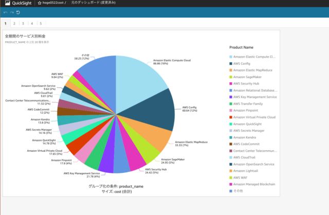Select AWS WAF legend entry
Viewport: 329px width, 215px height.
(x=239, y=177)
